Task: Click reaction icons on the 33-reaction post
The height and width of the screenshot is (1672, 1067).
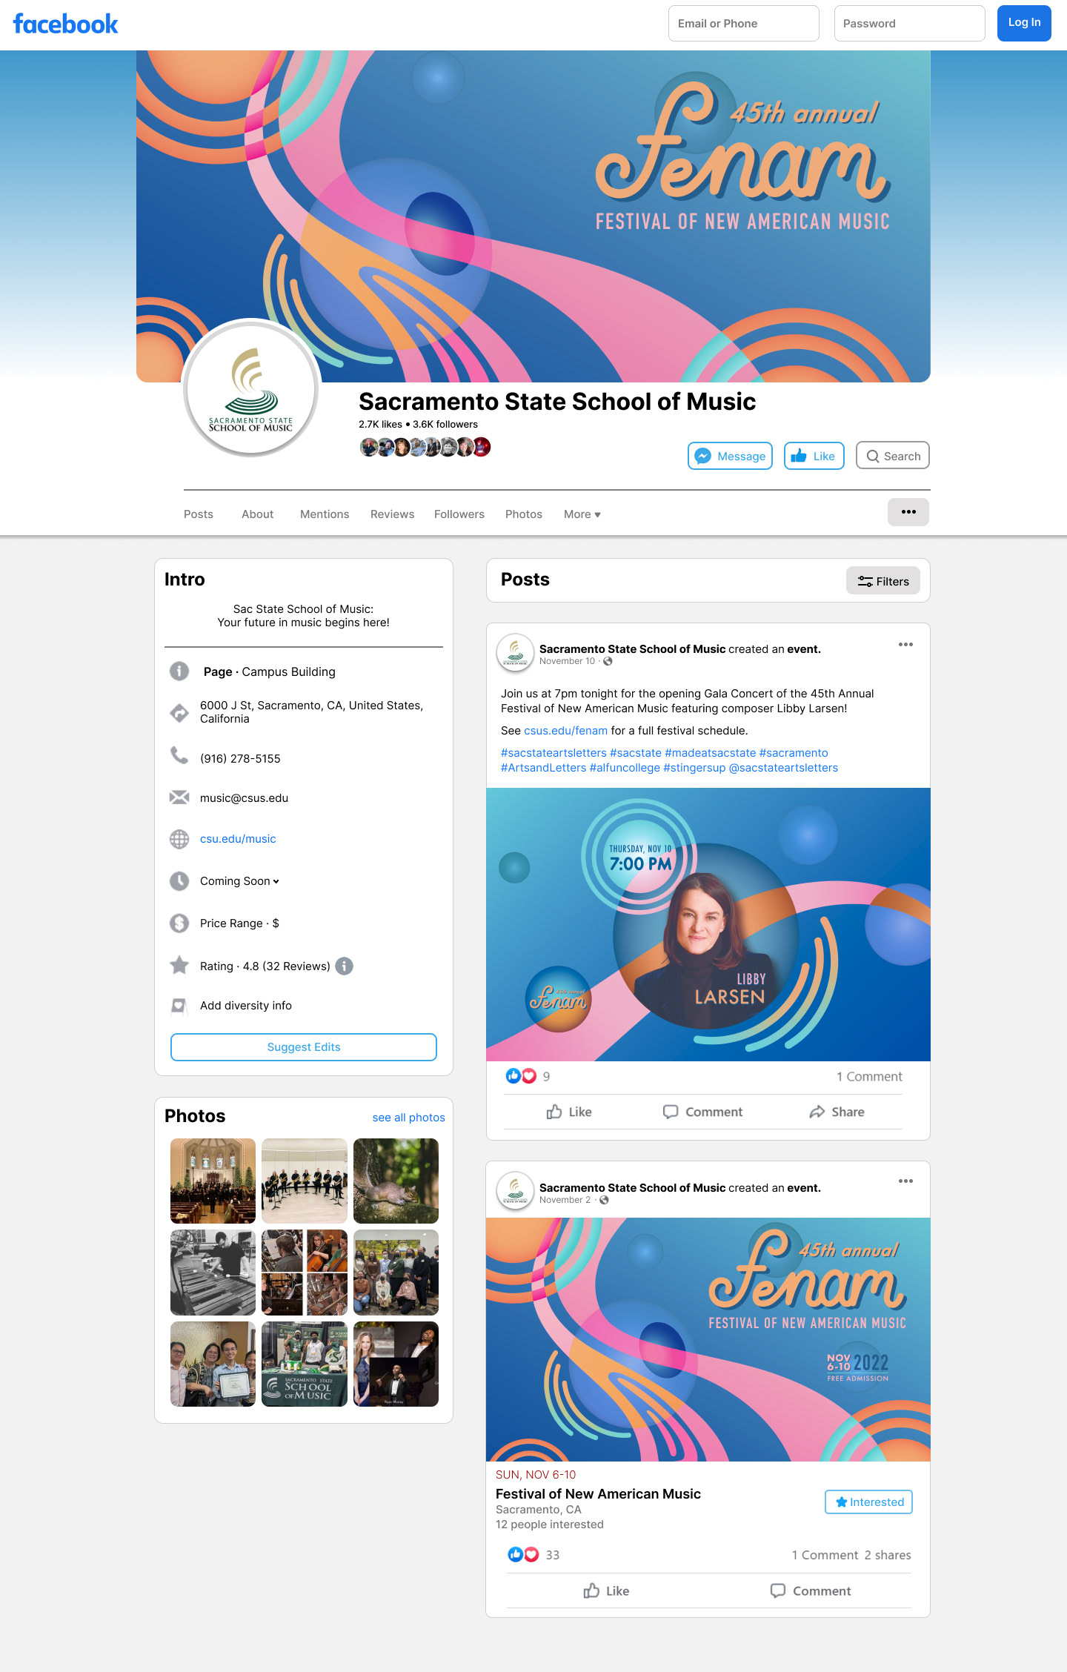Action: click(523, 1555)
